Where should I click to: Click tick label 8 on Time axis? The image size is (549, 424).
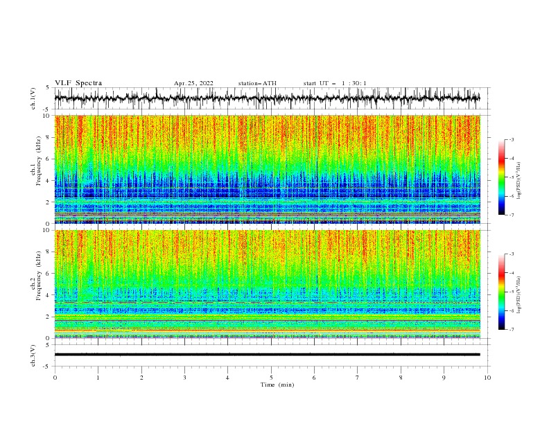[x=401, y=378]
